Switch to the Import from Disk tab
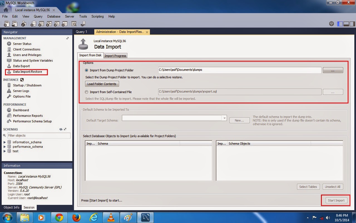 [90, 55]
